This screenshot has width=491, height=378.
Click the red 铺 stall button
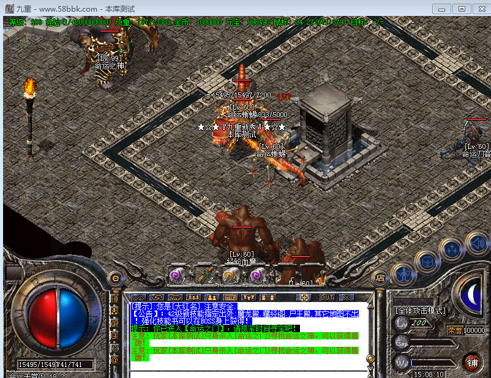472,363
